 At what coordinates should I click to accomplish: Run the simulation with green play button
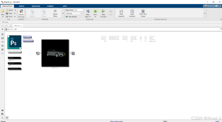coord(95,11)
